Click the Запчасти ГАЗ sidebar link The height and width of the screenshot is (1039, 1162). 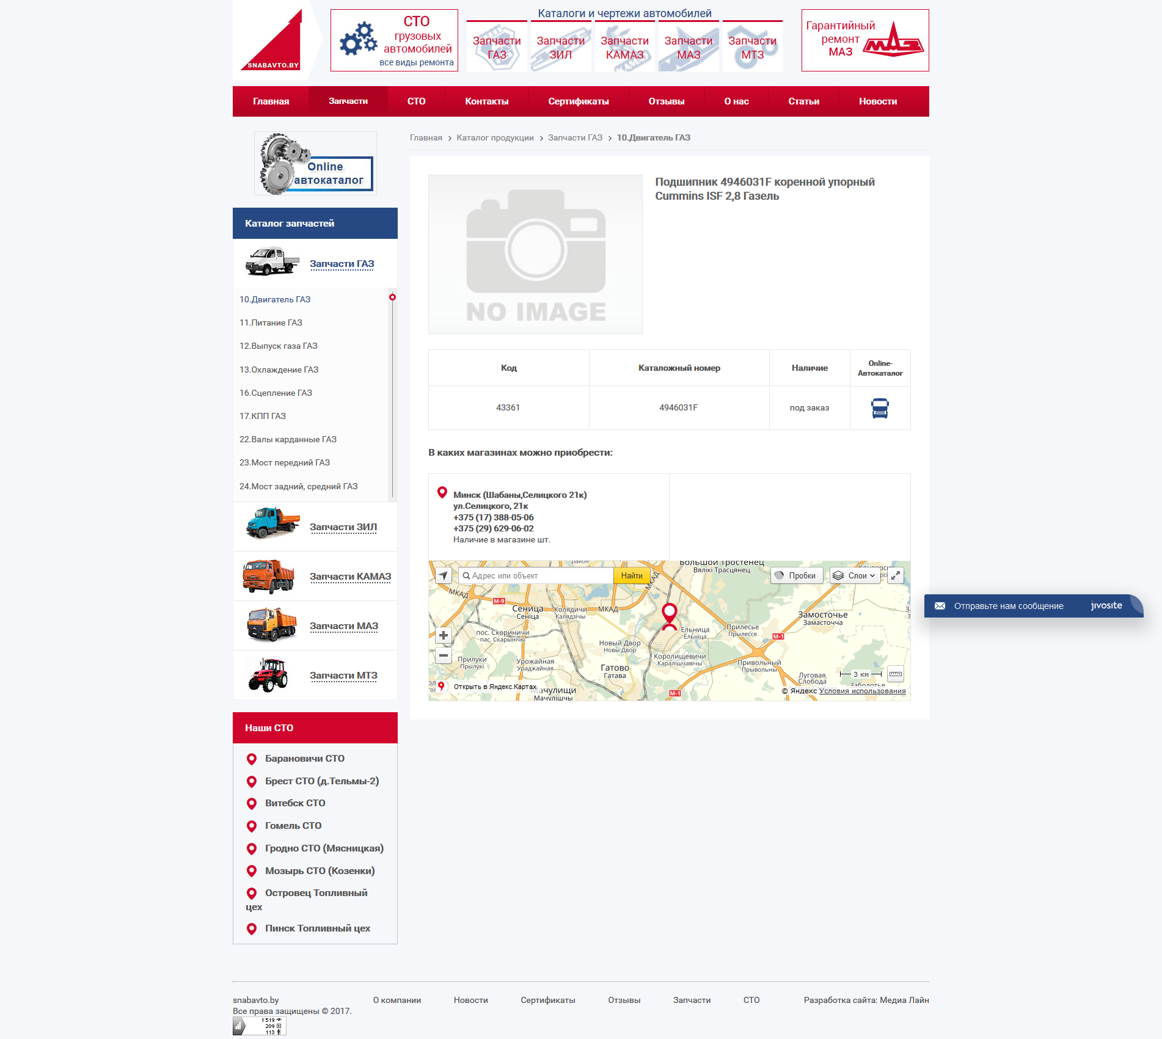(342, 264)
